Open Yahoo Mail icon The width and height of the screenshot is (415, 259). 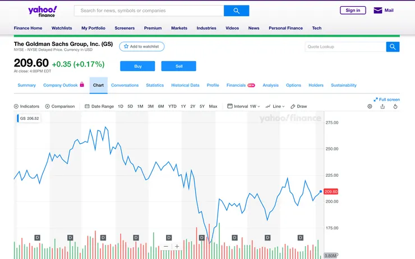point(377,10)
